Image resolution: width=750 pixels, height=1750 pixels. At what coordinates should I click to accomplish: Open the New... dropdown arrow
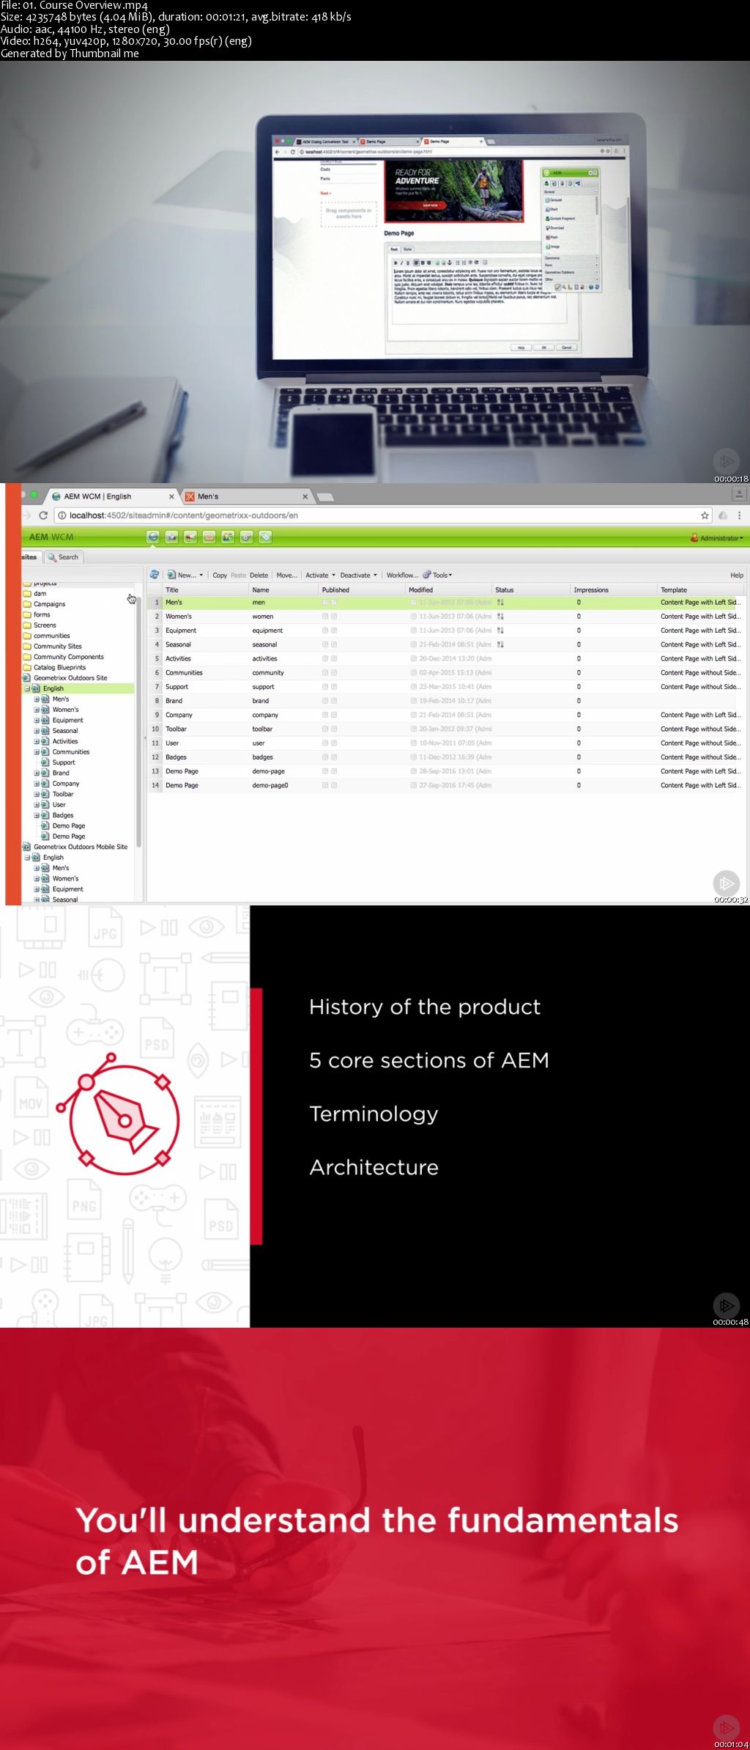click(201, 576)
